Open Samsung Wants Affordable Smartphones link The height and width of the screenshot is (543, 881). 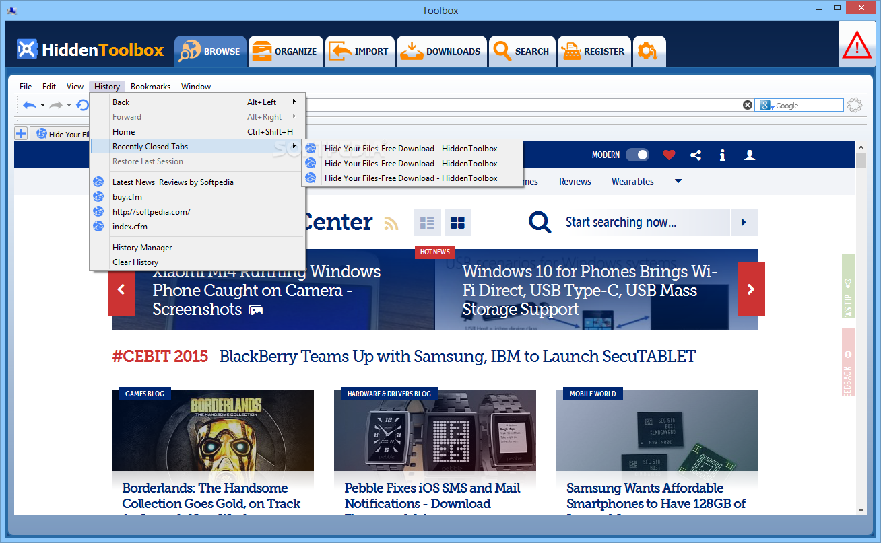pos(656,497)
